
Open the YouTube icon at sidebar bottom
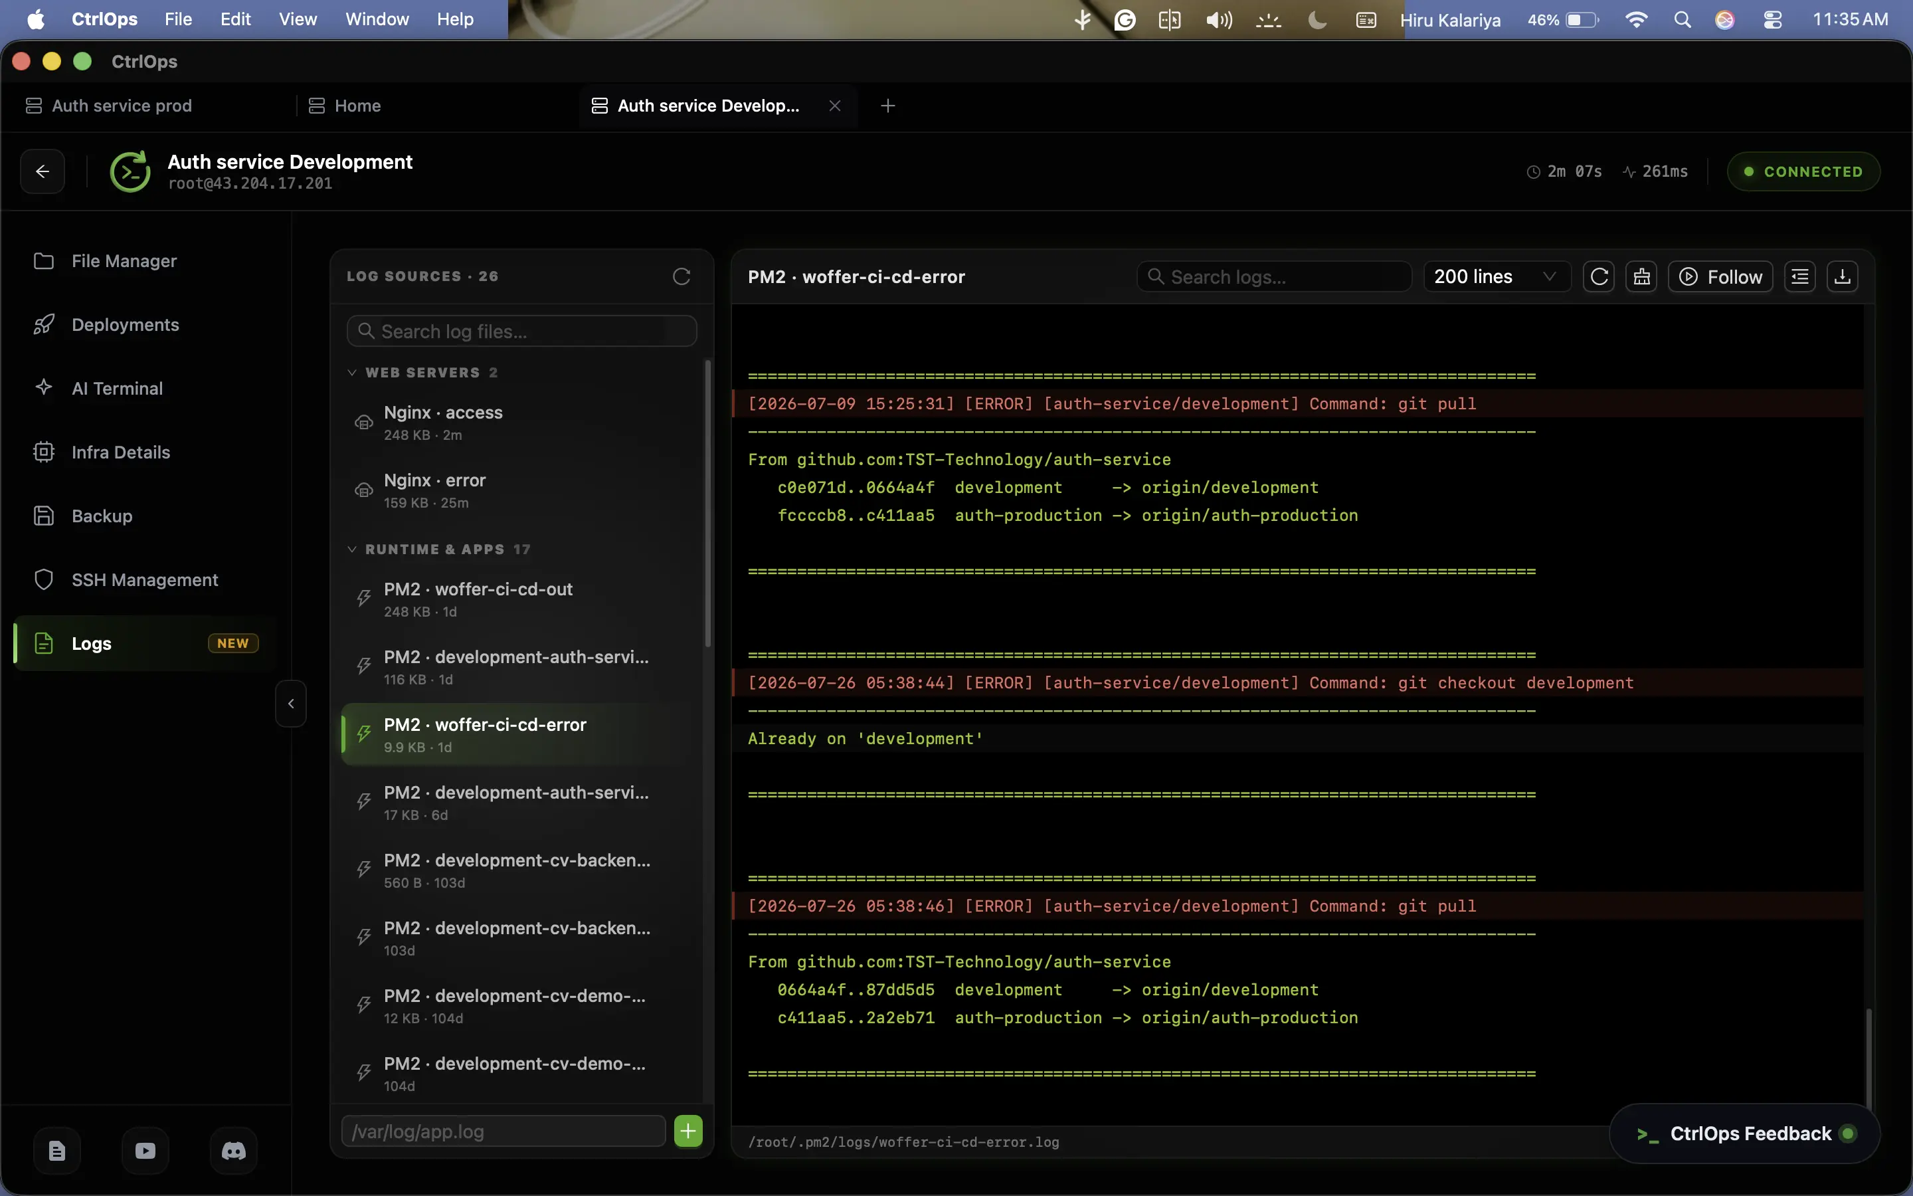[145, 1150]
